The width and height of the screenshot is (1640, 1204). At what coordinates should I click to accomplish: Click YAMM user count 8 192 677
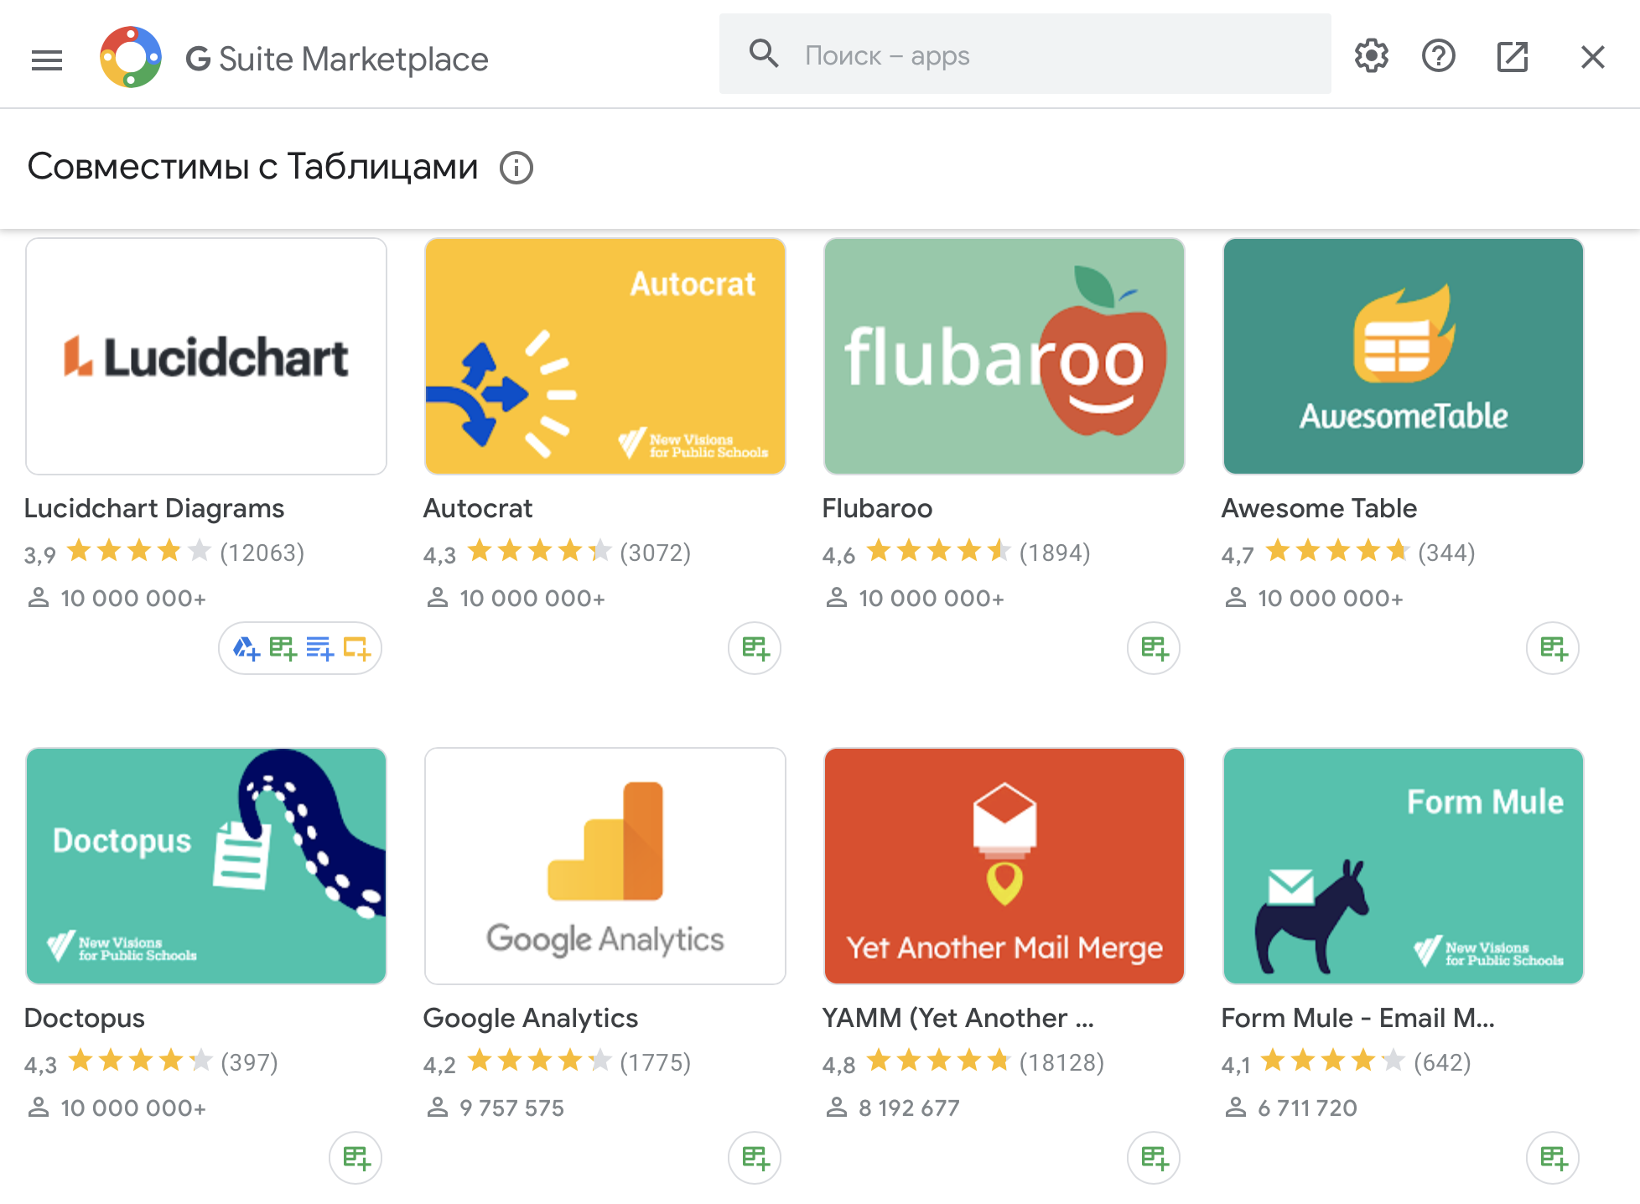click(x=909, y=1108)
